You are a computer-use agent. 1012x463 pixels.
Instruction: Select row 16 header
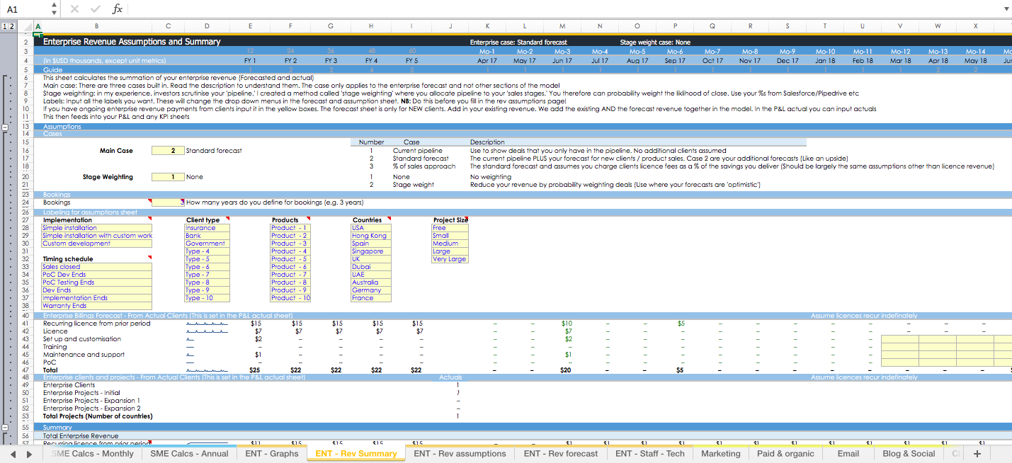tap(25, 151)
